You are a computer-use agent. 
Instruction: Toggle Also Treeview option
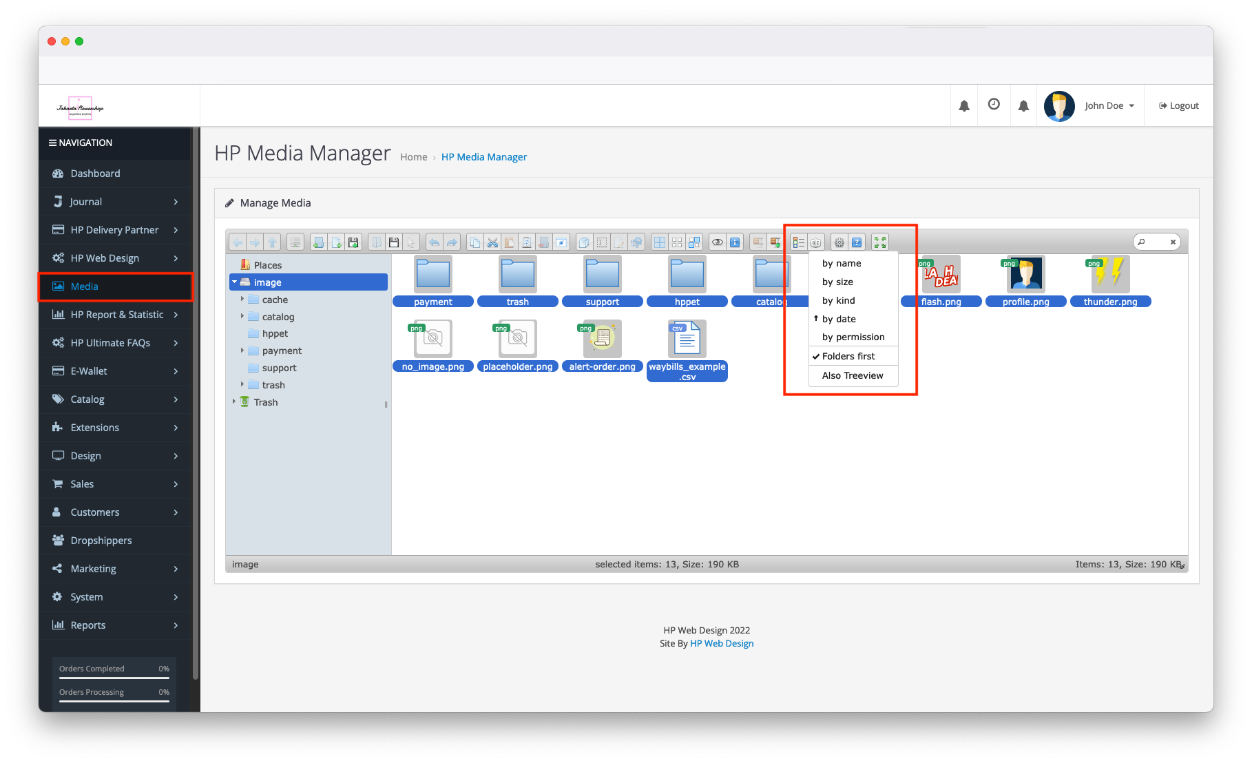[x=853, y=375]
